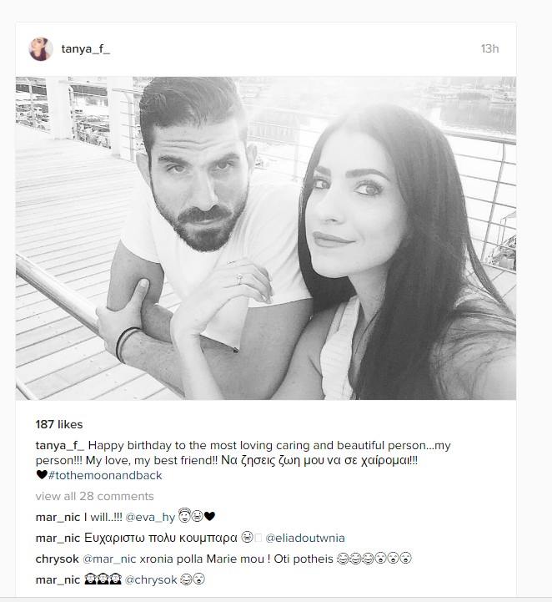Open mar_nic on the Ευχαριστω comment
552x602 pixels.
(x=58, y=538)
